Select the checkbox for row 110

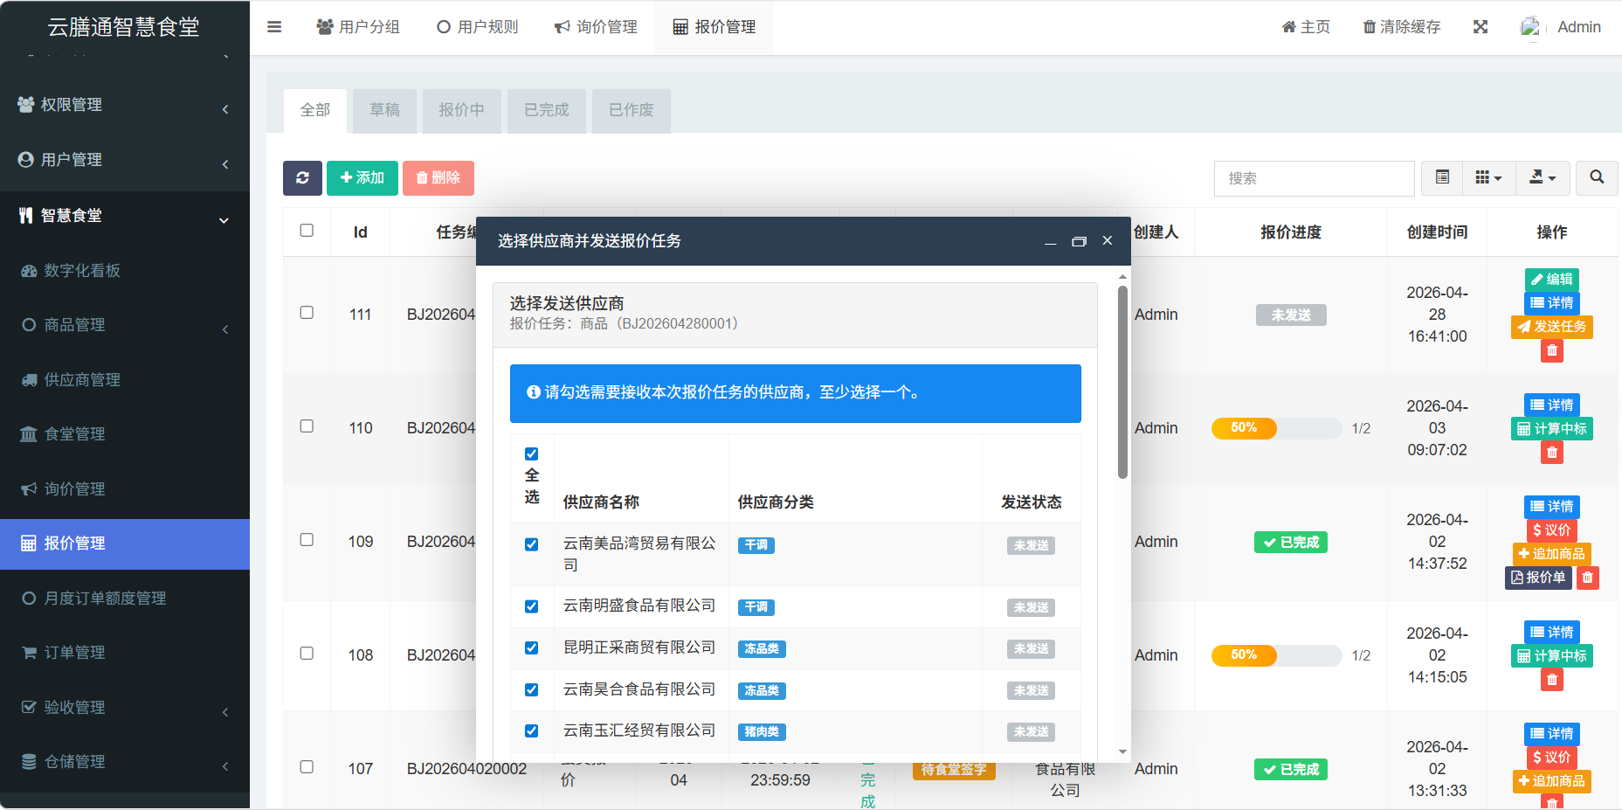307,426
